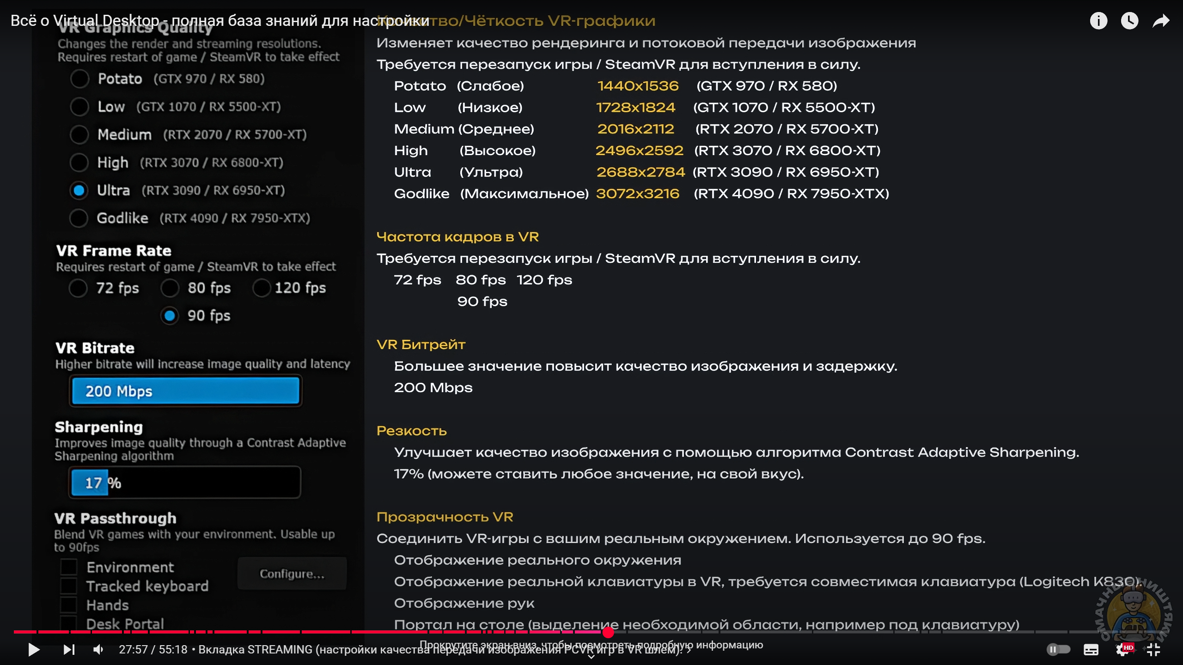This screenshot has width=1183, height=665.
Task: Toggle the autoplay switch
Action: pyautogui.click(x=1058, y=650)
